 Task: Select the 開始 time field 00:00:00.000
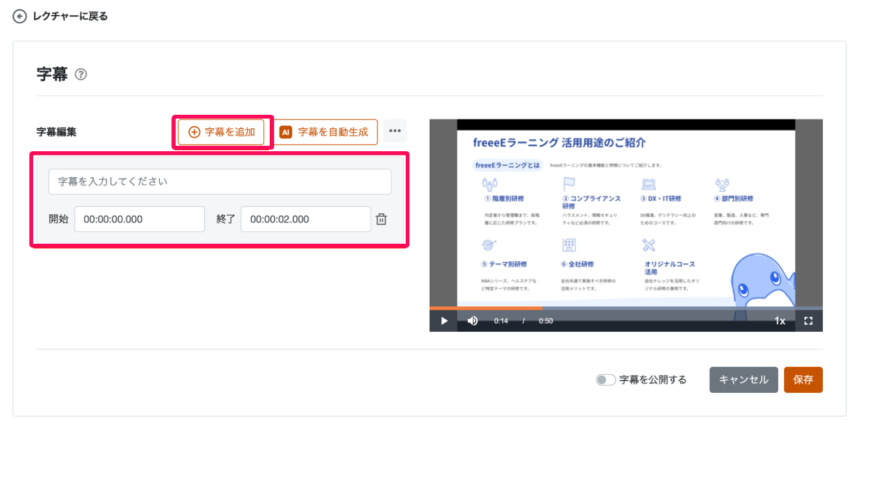point(140,219)
